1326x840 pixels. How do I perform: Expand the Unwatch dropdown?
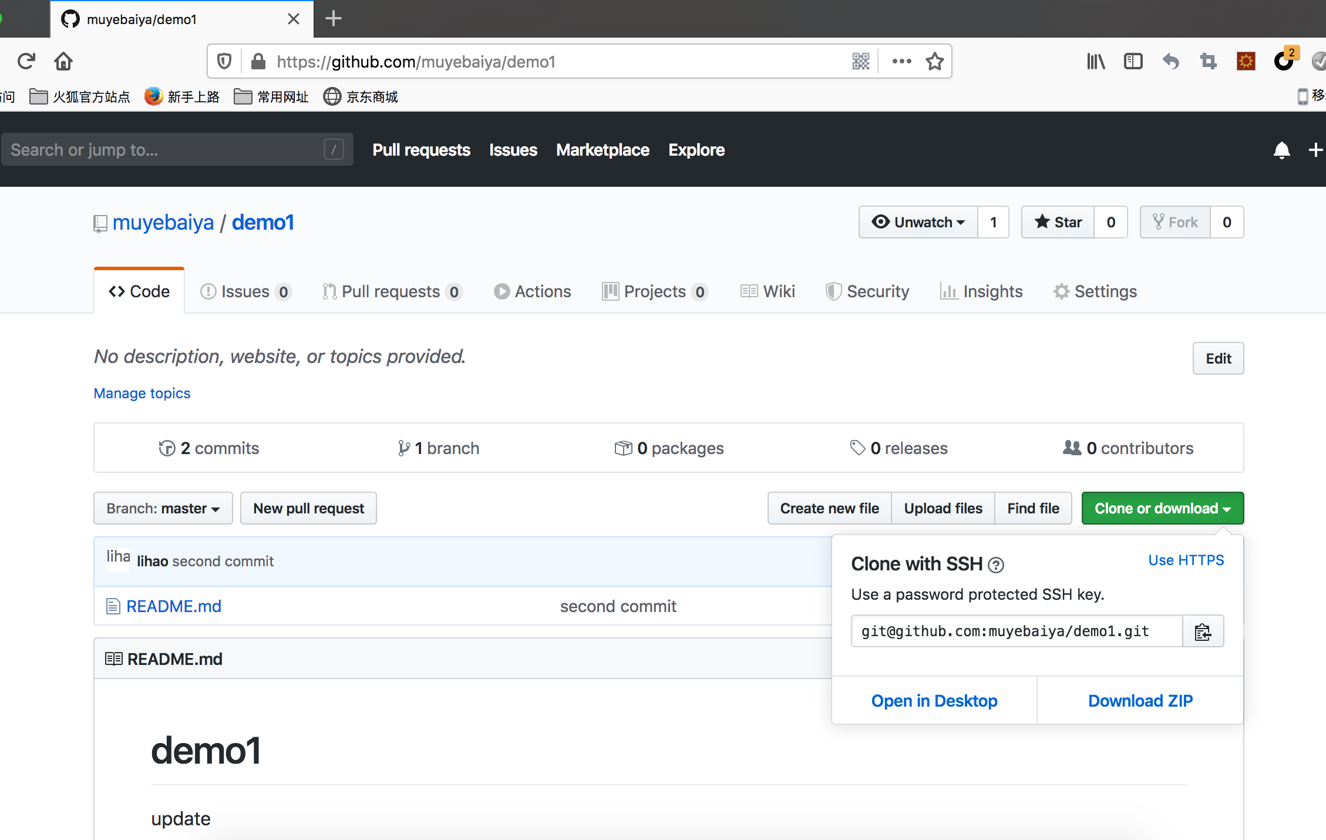coord(918,222)
